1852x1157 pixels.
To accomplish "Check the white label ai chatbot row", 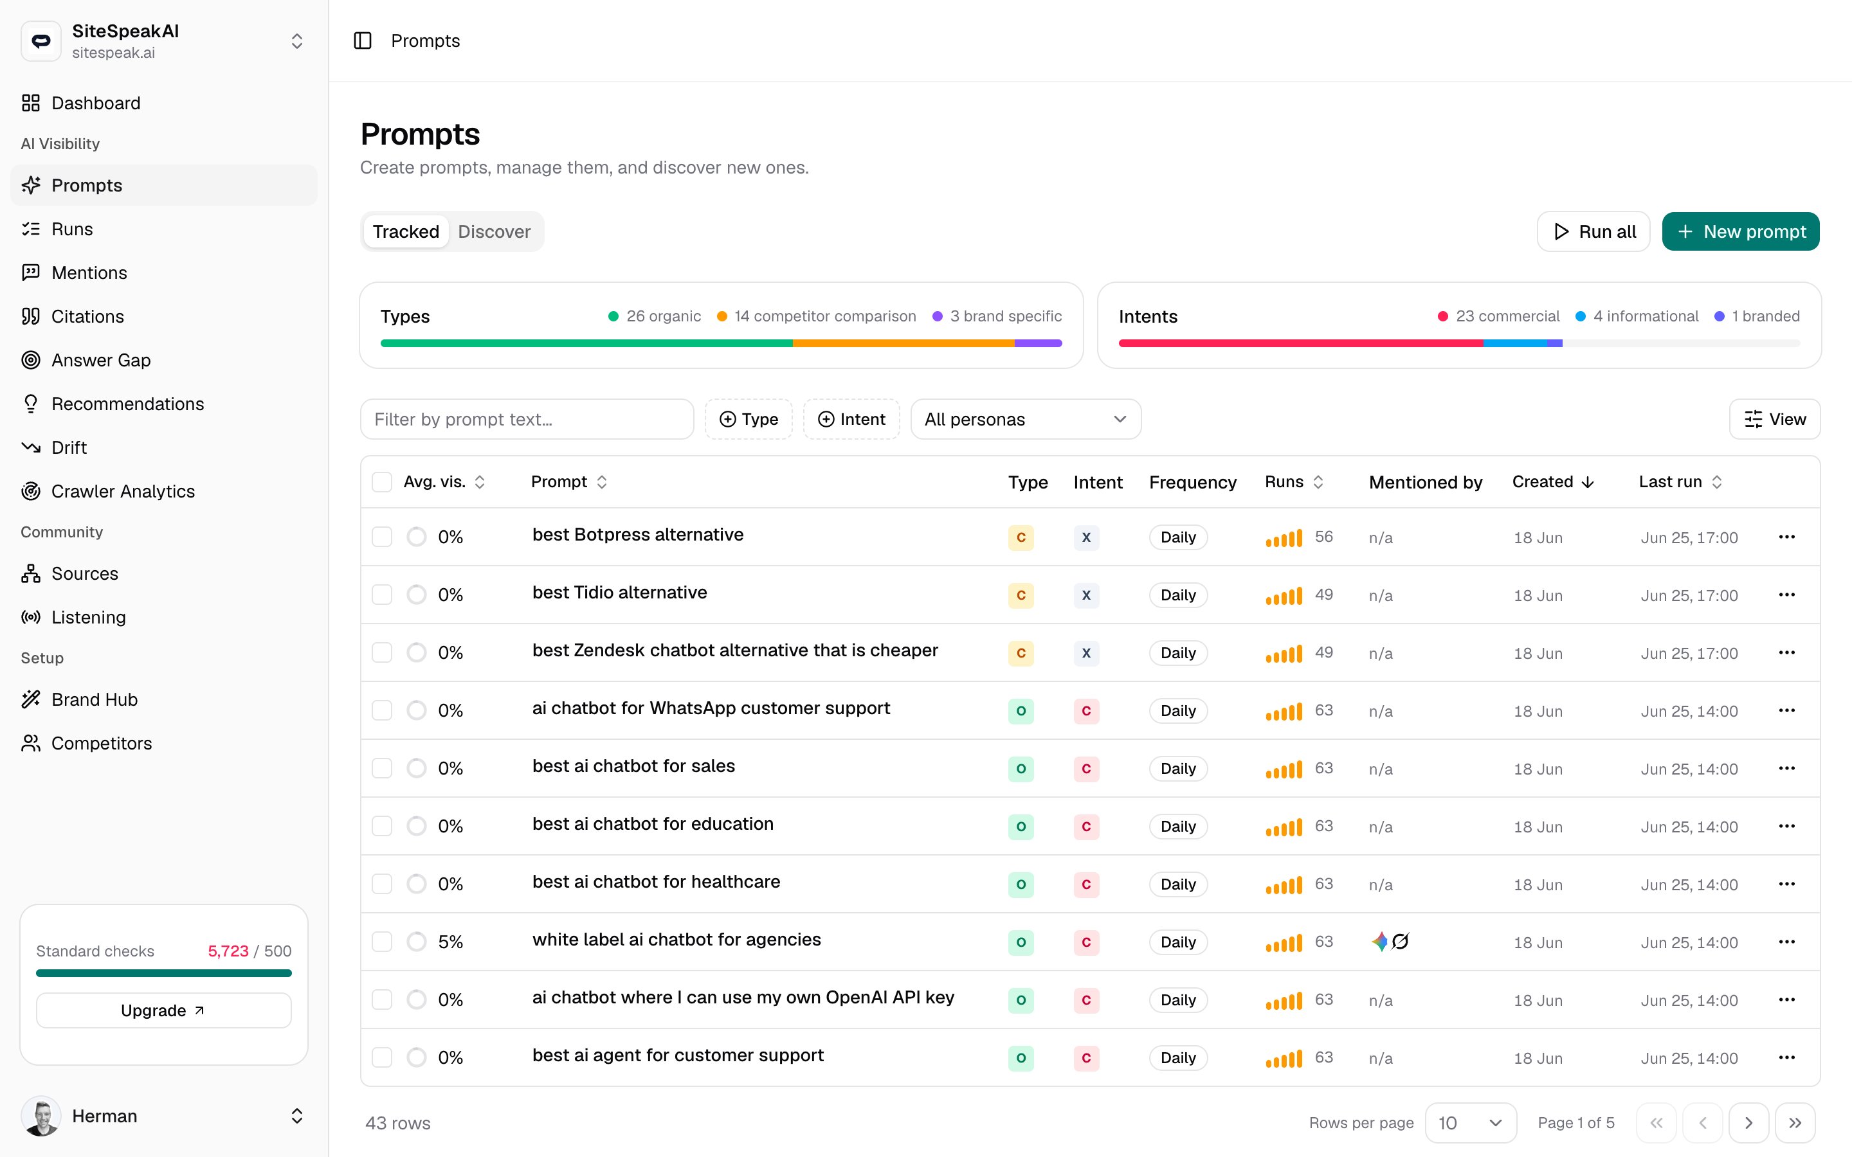I will pos(382,942).
